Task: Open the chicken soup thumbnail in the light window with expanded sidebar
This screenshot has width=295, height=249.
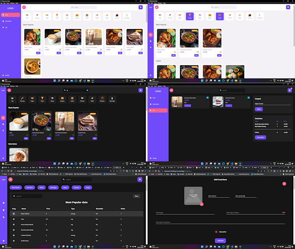Action: tap(32, 66)
